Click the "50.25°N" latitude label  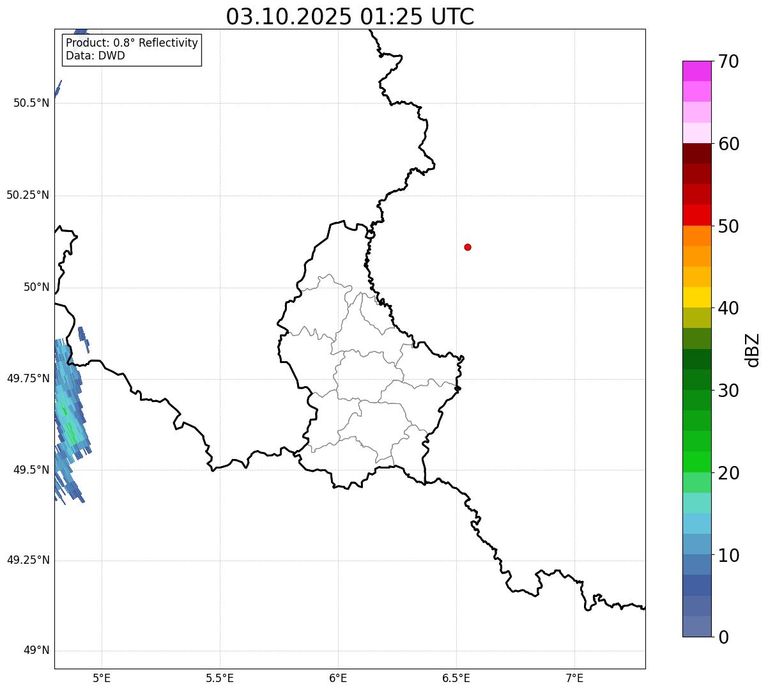click(28, 195)
